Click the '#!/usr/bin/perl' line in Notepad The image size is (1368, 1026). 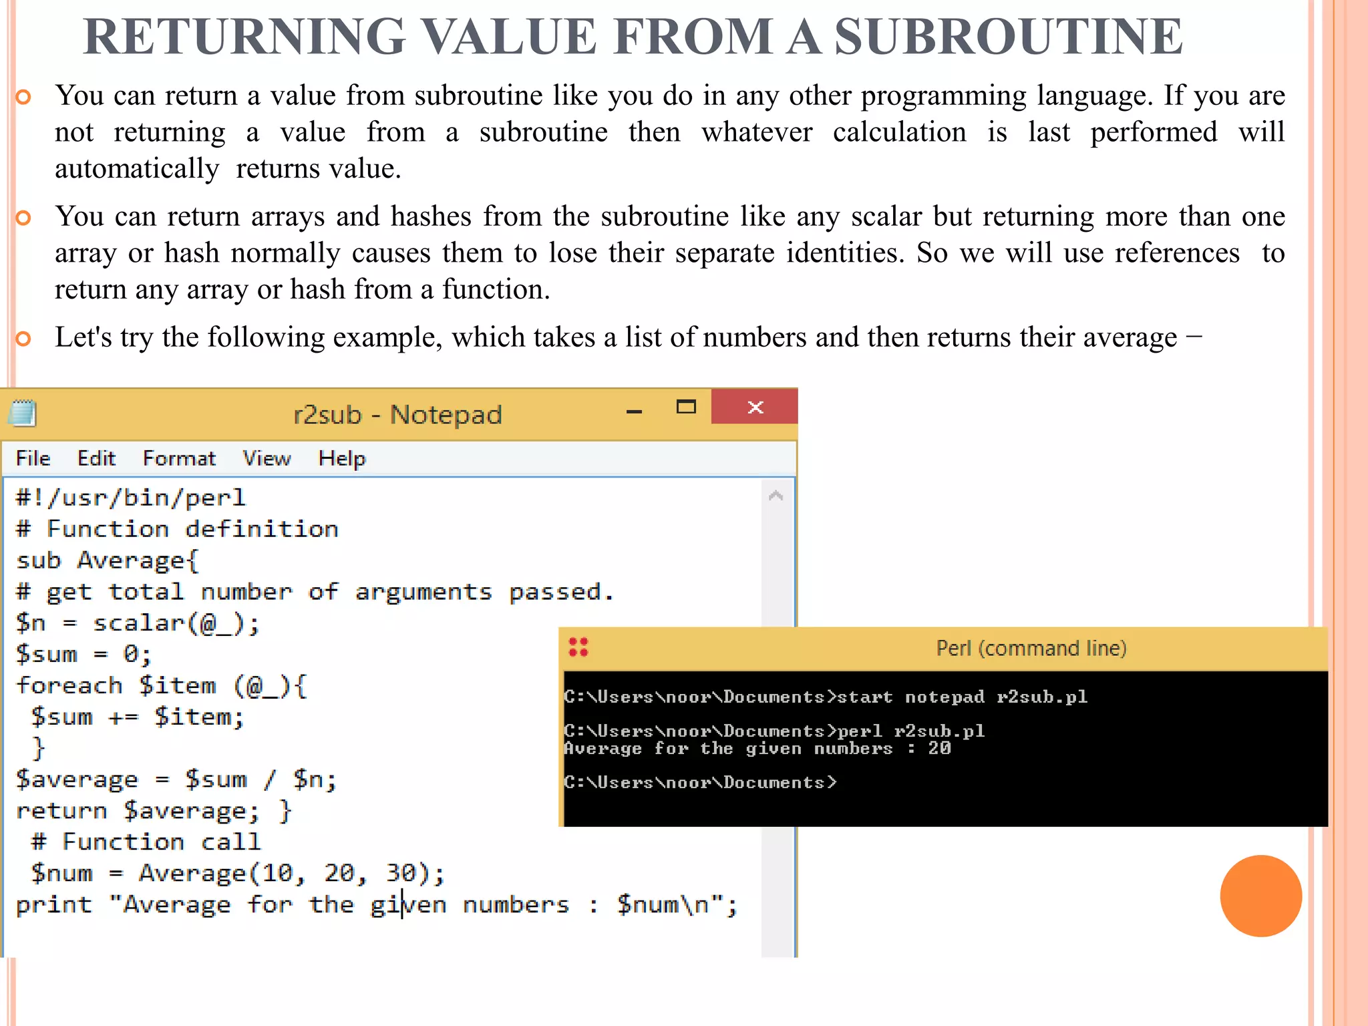(131, 498)
